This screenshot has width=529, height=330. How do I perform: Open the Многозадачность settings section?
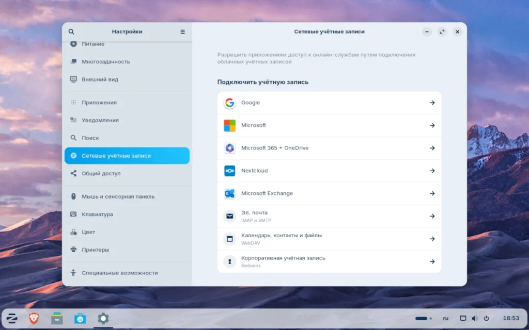[x=127, y=62]
